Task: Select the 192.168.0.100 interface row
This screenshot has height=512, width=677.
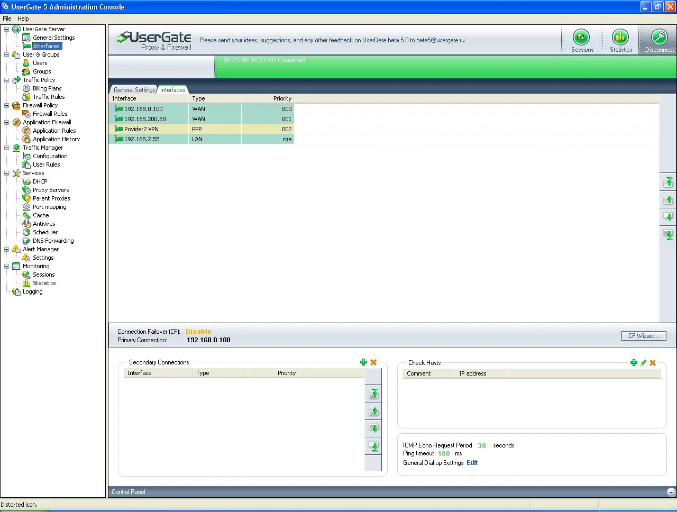Action: [202, 109]
